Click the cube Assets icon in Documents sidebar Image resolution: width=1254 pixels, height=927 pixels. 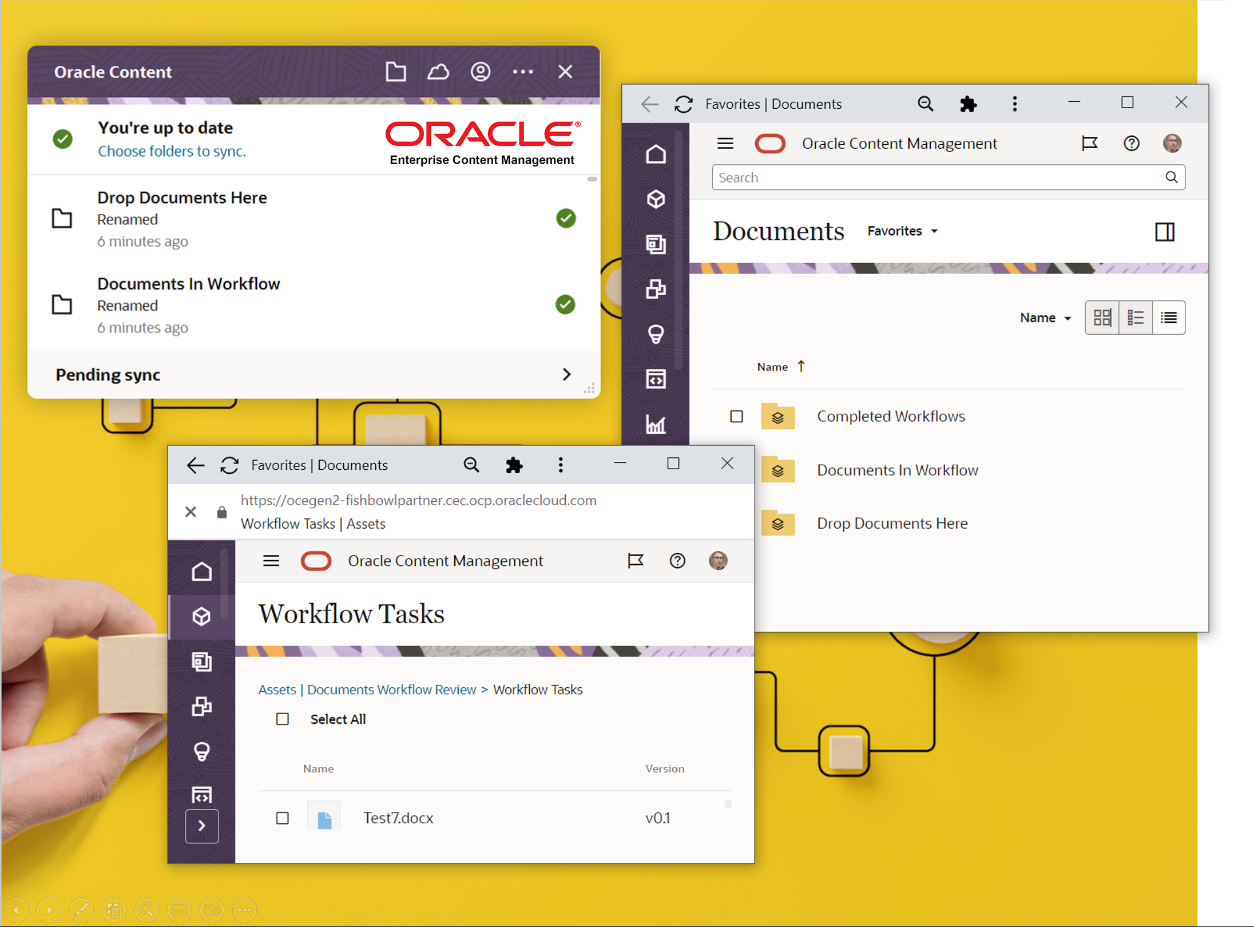656,199
